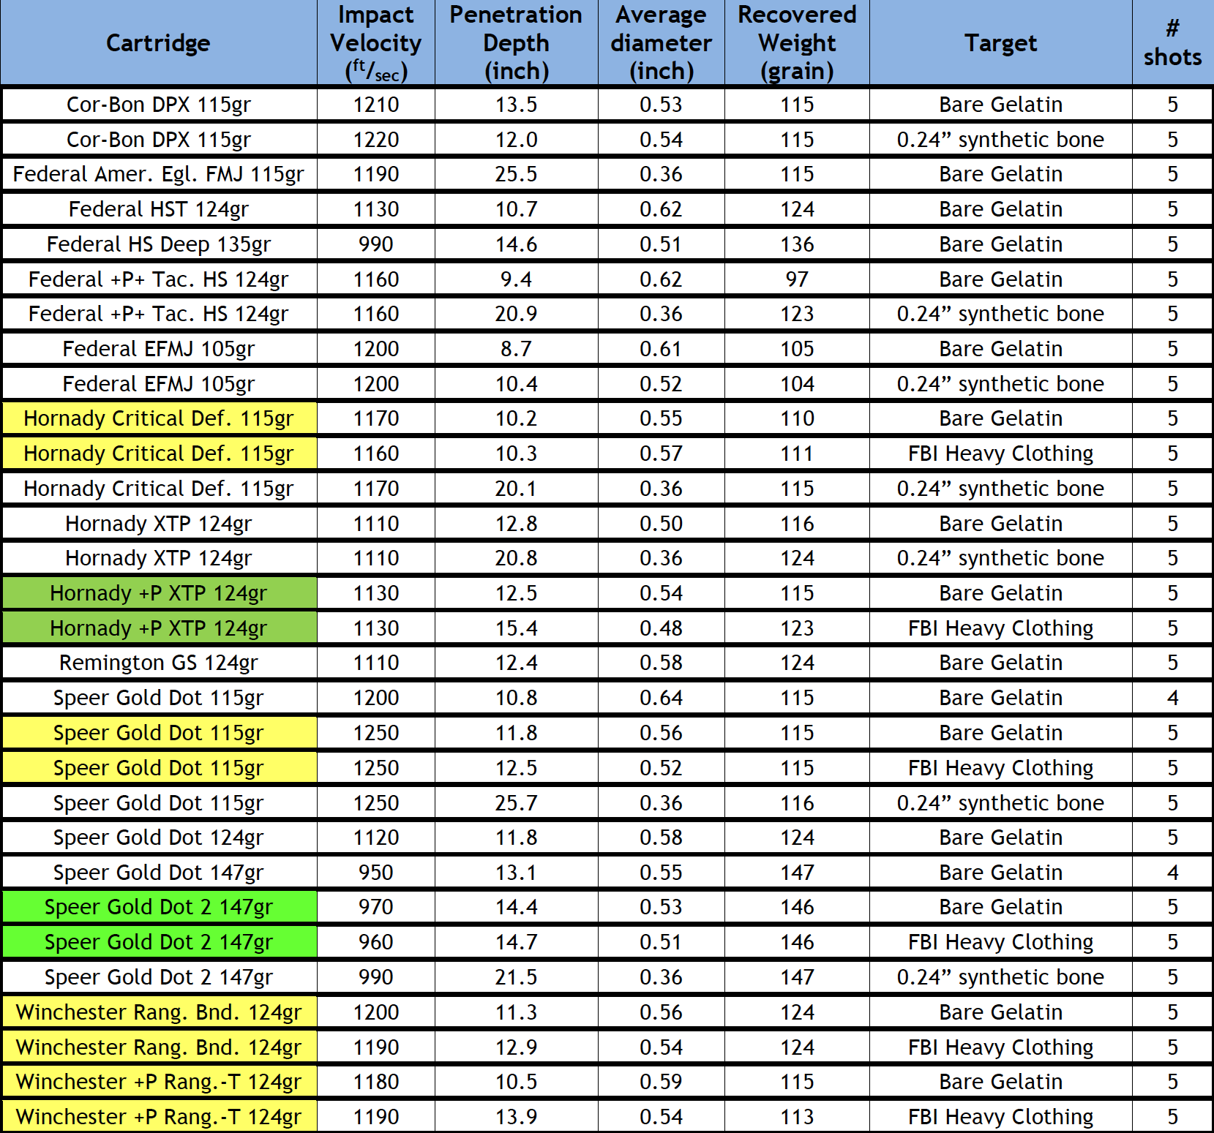Image resolution: width=1214 pixels, height=1133 pixels.
Task: Click impact velocity value 1120
Action: click(376, 837)
